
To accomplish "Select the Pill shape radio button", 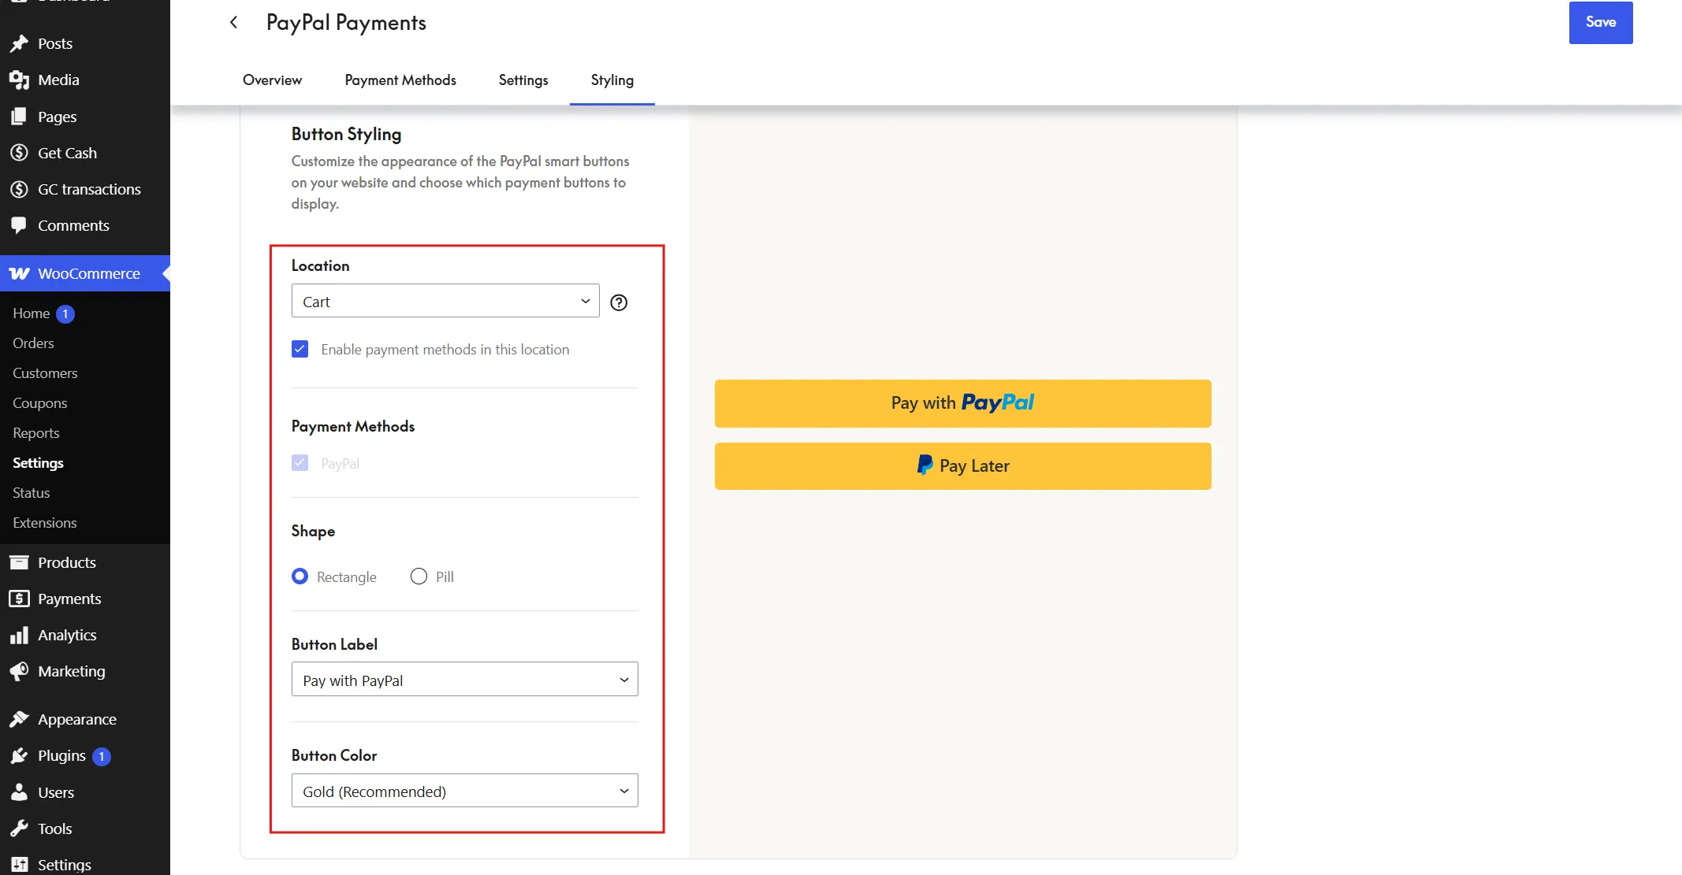I will [419, 577].
